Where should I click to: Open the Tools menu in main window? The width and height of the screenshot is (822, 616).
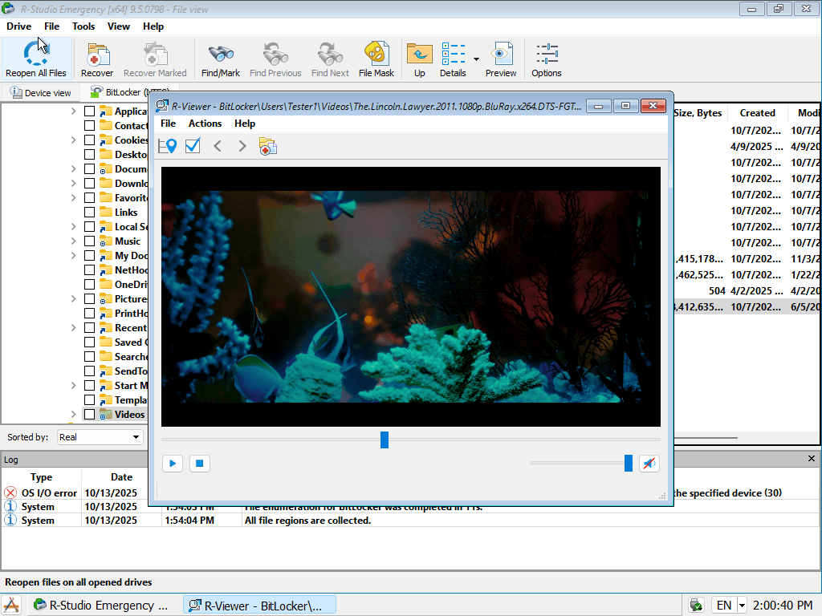pos(83,26)
